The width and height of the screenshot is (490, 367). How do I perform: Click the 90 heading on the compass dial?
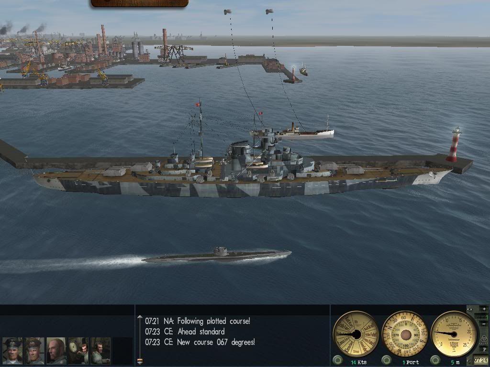(x=416, y=335)
